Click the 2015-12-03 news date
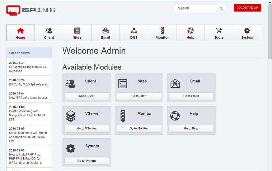 (17, 150)
